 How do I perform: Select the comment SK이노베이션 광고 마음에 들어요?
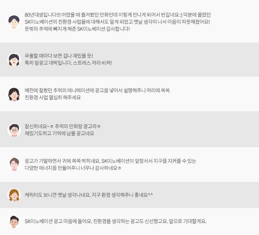coord(115,221)
